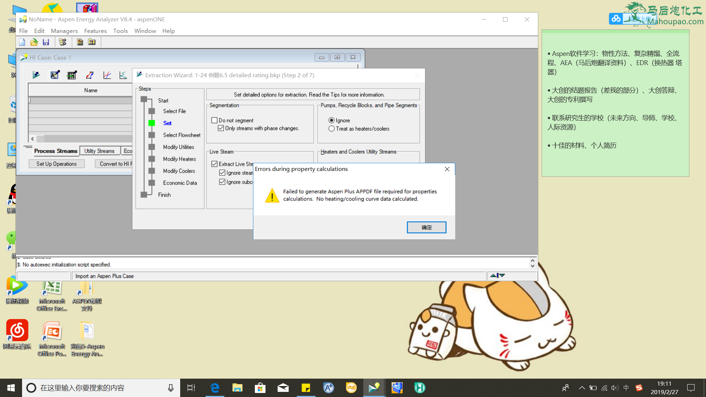Switch to the Process Streams tab
The height and width of the screenshot is (397, 706).
click(56, 151)
